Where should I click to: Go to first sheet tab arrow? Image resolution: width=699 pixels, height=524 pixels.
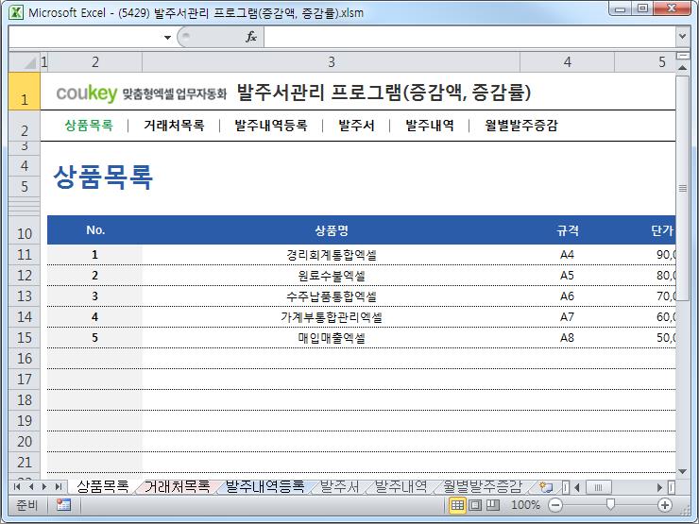point(17,486)
